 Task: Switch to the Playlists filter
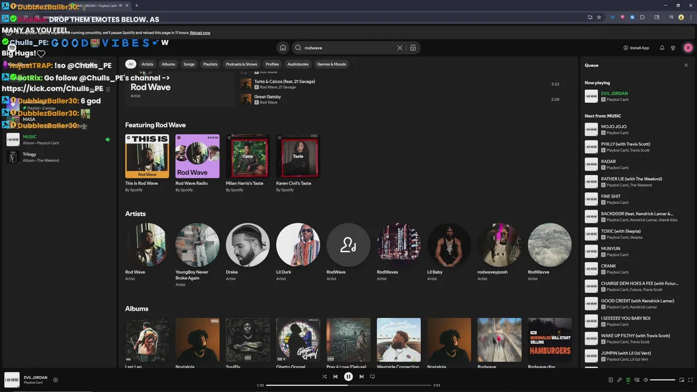pyautogui.click(x=210, y=64)
